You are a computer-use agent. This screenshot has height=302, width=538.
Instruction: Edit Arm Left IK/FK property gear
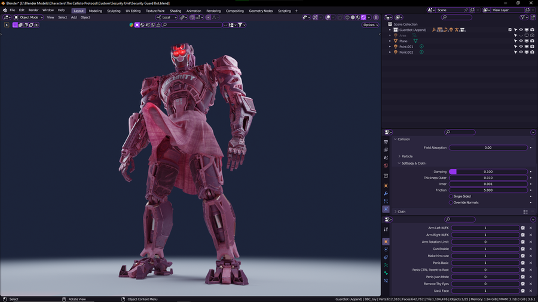523,228
